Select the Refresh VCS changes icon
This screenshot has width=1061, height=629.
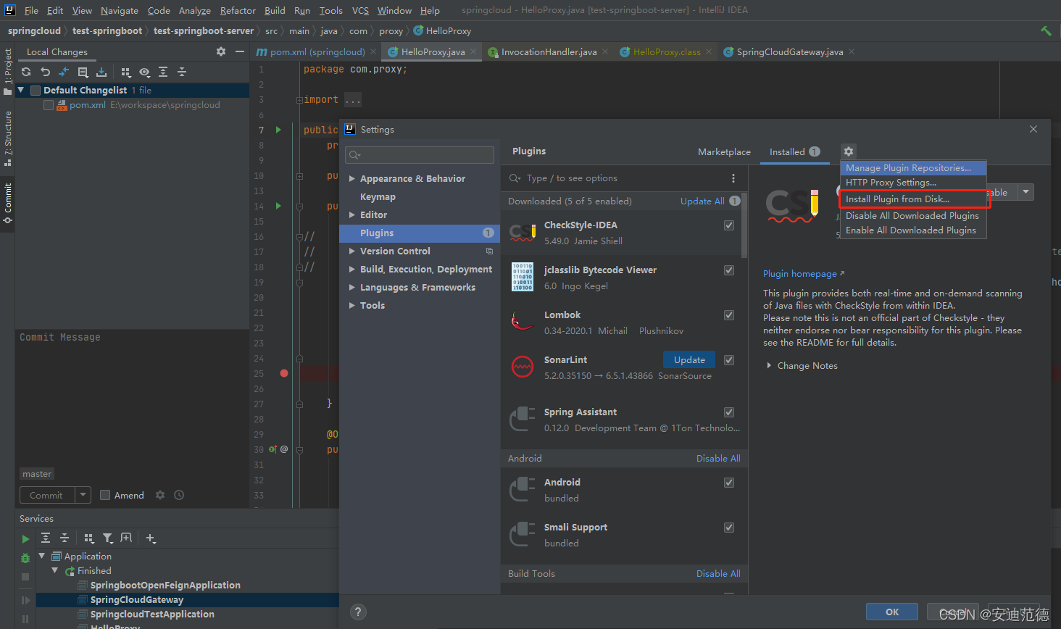26,72
